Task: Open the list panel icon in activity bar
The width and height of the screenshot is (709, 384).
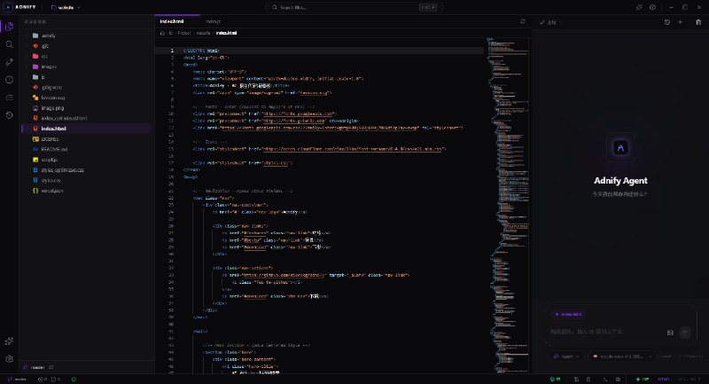Action: coord(9,98)
